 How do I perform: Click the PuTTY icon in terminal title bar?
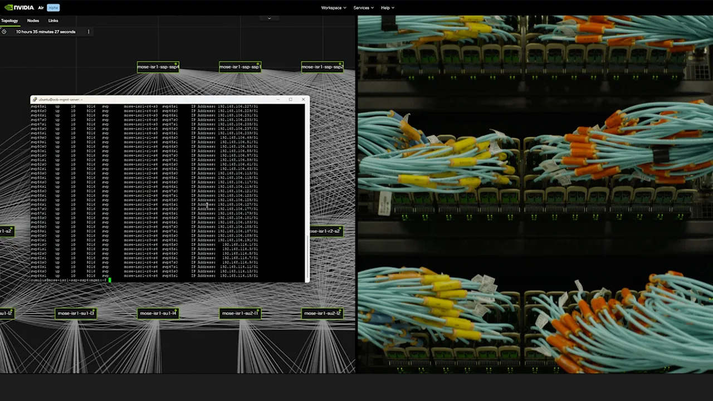point(35,100)
